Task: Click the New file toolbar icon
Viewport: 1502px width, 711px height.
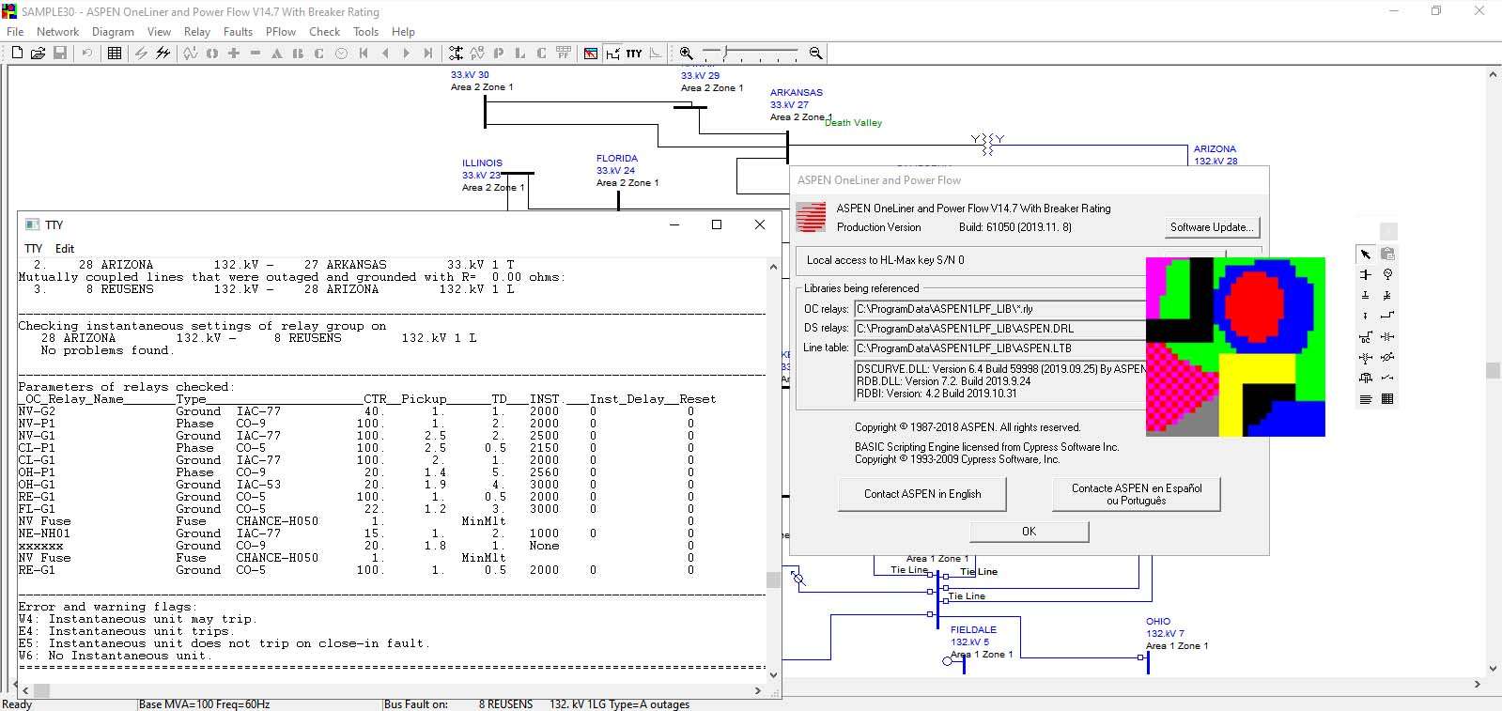Action: tap(17, 54)
